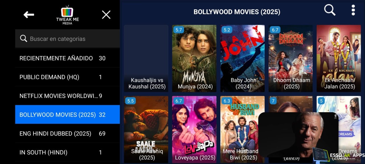Select In South (Hindi) category
Screen dimensions: 365x164
[68, 152]
